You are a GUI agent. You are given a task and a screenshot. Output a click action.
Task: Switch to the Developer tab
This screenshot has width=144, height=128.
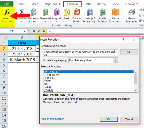(x=132, y=4)
